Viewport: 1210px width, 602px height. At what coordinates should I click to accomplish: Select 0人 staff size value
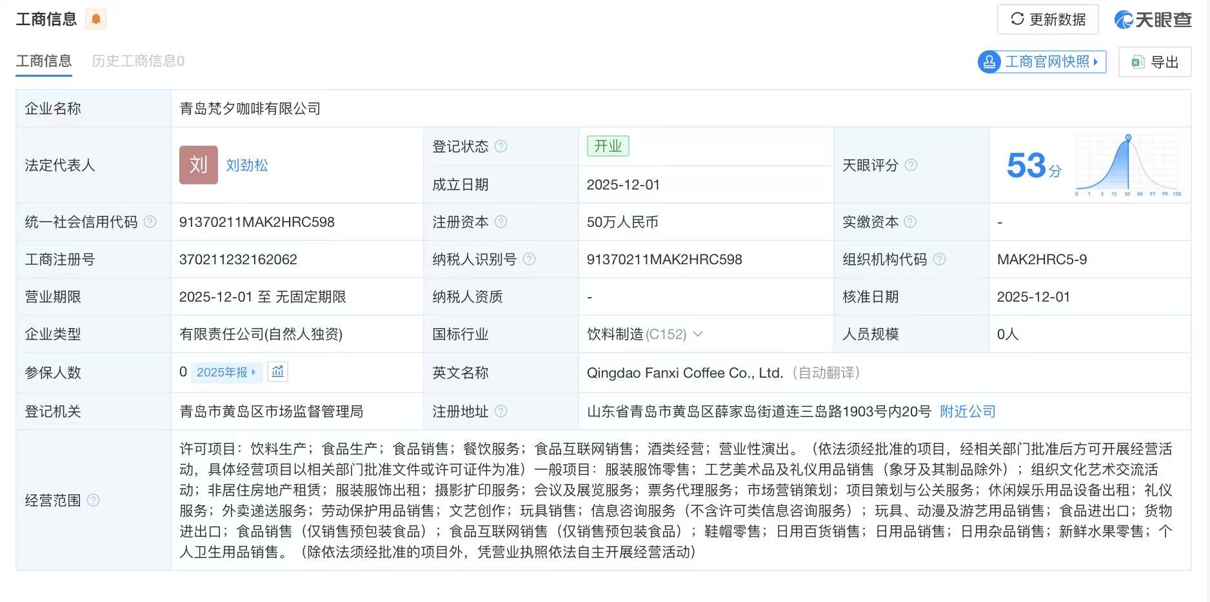(x=1007, y=334)
